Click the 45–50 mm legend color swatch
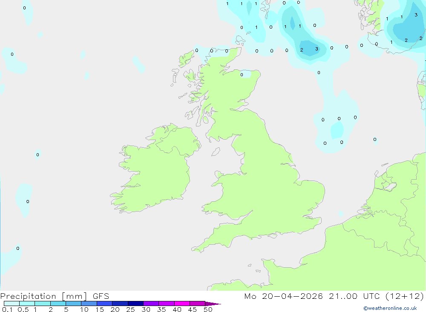This screenshot has height=312, width=426. pos(198,303)
